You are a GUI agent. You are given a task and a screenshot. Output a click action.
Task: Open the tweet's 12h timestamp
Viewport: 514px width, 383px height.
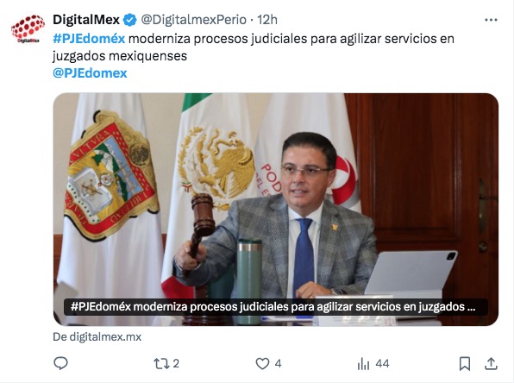(x=267, y=20)
